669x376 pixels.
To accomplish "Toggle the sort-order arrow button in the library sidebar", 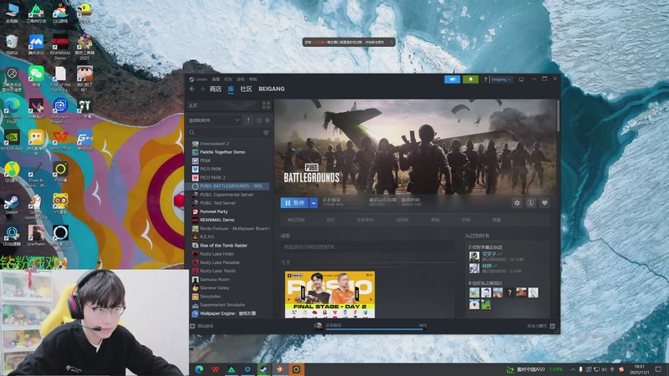I will pyautogui.click(x=248, y=120).
